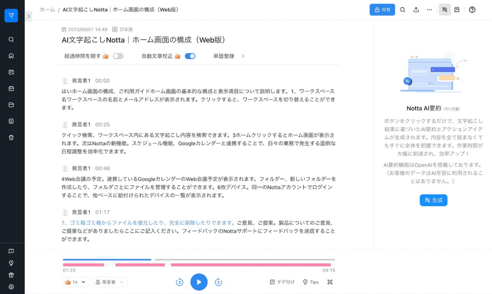Image resolution: width=492 pixels, height=294 pixels.
Task: Open the folders sidebar icon
Action: [x=11, y=105]
